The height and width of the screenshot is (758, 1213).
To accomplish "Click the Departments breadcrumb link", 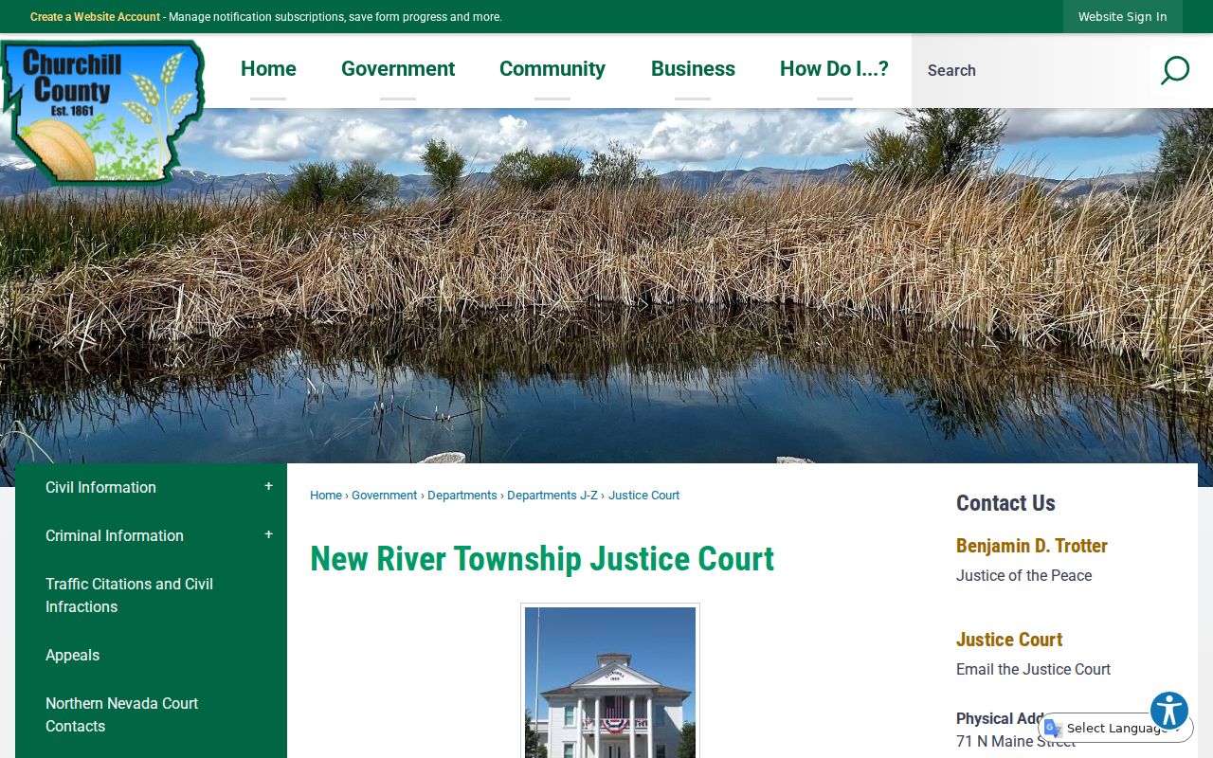I will click(462, 496).
